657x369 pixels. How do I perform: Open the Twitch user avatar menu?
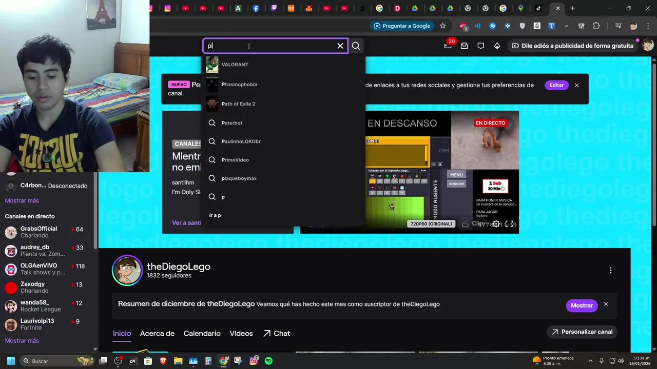tap(648, 46)
